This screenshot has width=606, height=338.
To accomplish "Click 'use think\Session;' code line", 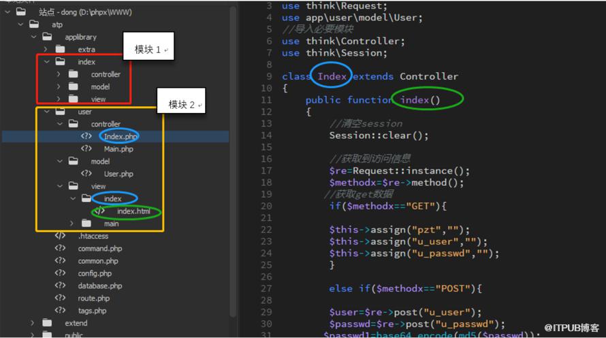I will 334,52.
